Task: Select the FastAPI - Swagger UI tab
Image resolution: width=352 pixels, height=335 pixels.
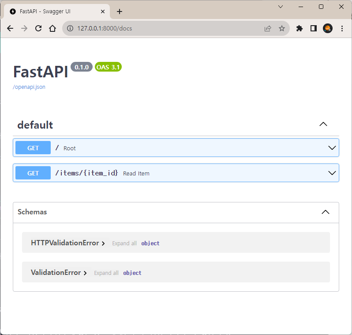Action: tap(57, 11)
